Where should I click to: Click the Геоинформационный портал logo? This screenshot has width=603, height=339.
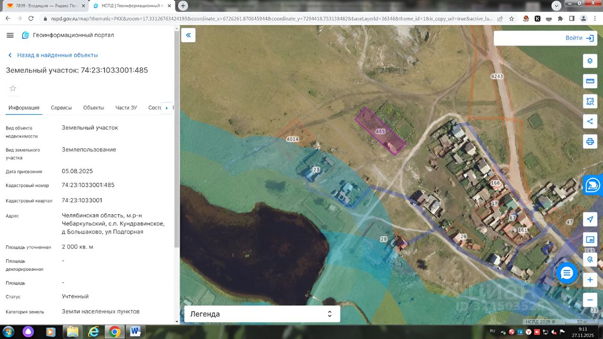click(x=68, y=35)
